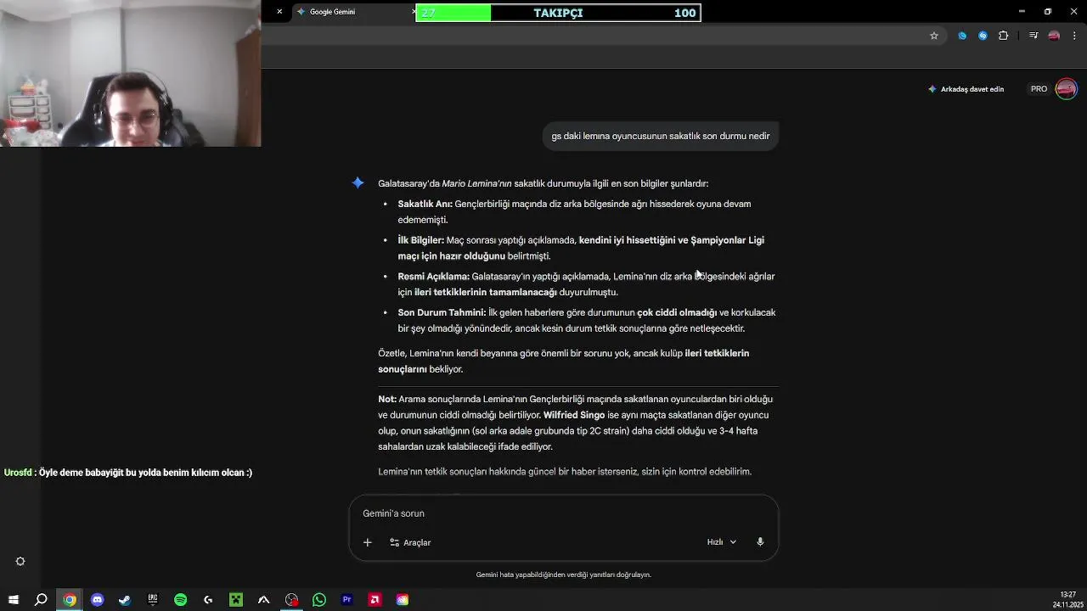1087x611 pixels.
Task: Click the closing line 'Lemina'nın tetkik sonuçları hakkında'
Action: click(x=565, y=472)
